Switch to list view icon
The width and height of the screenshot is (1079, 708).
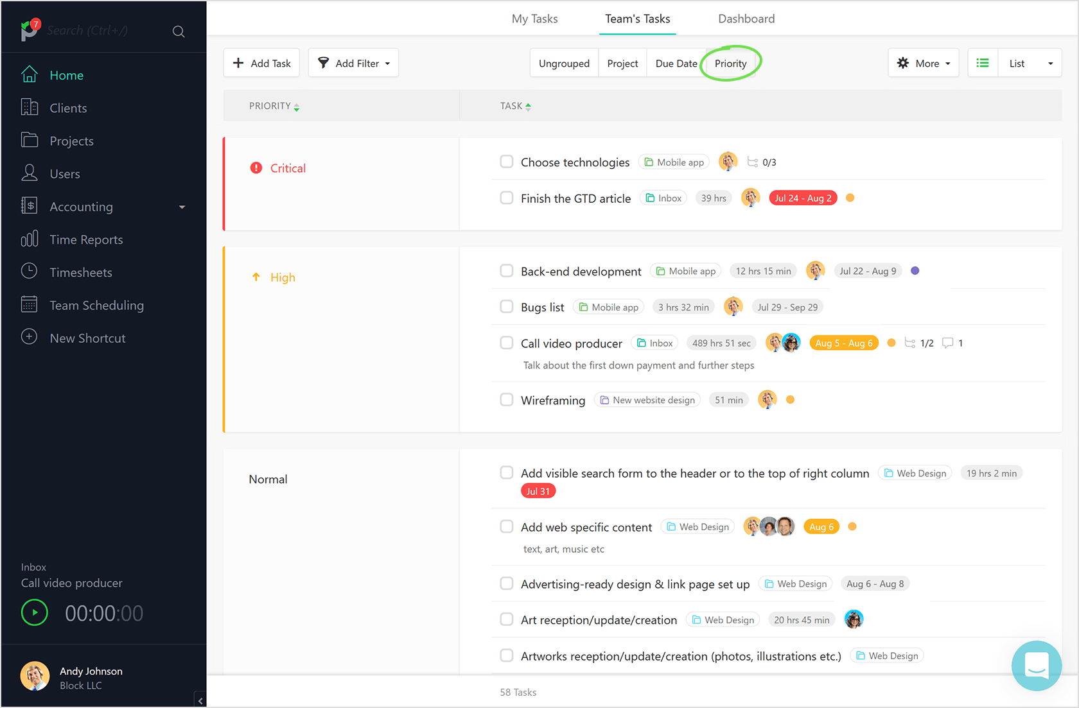983,63
